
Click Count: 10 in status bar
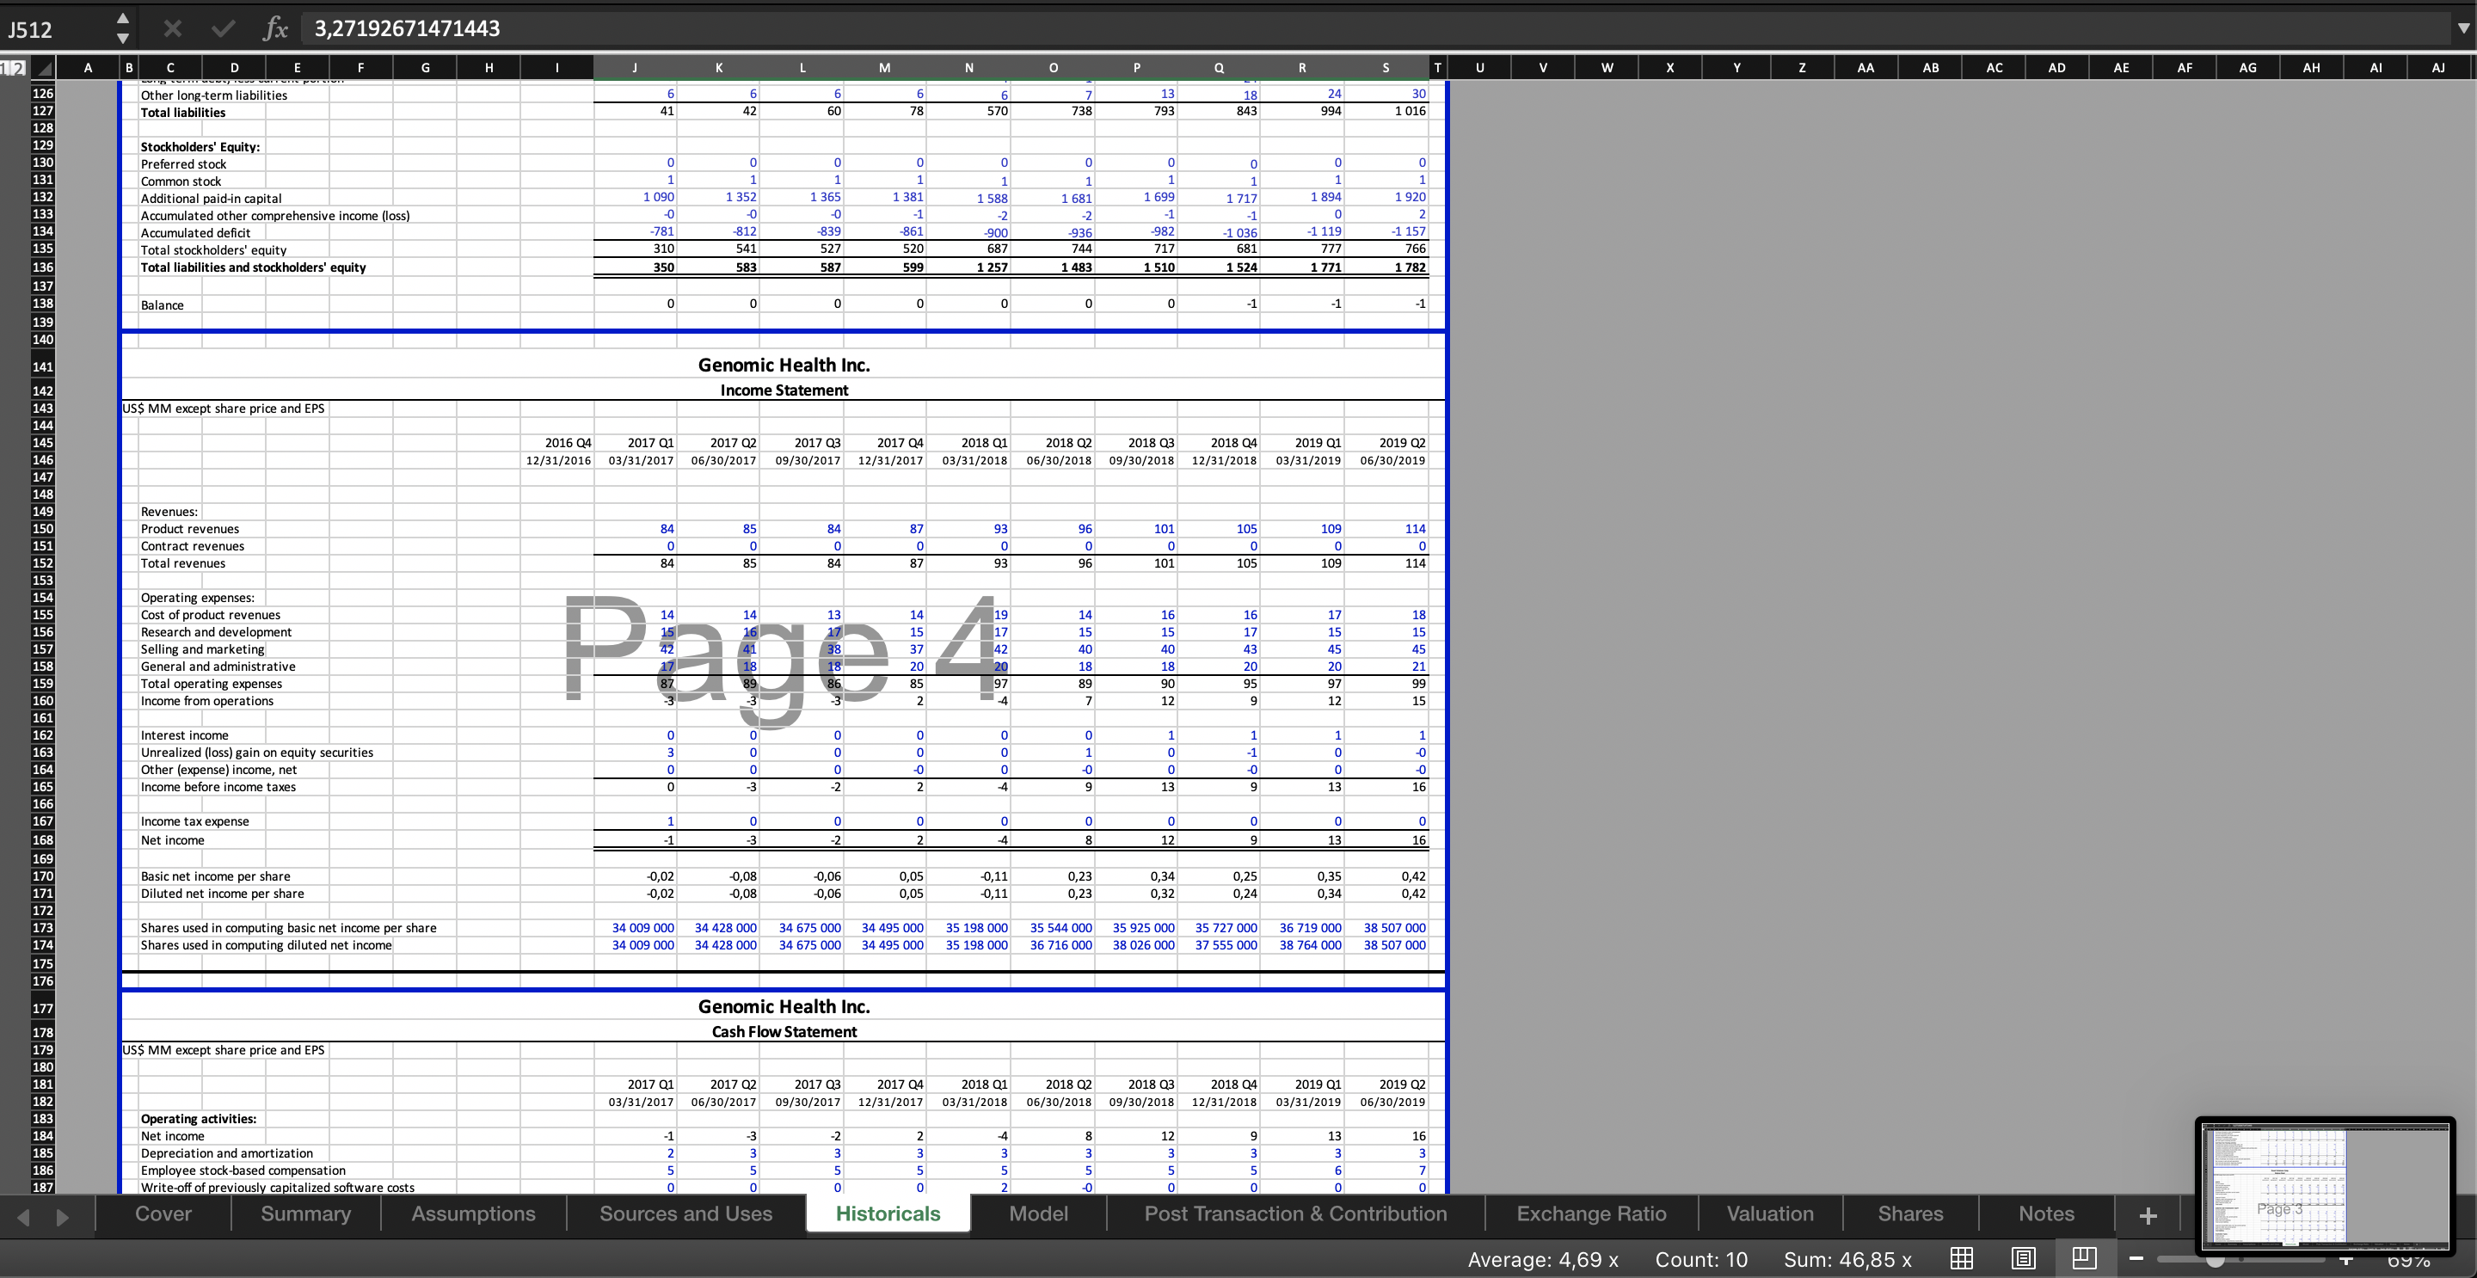pyautogui.click(x=1701, y=1260)
